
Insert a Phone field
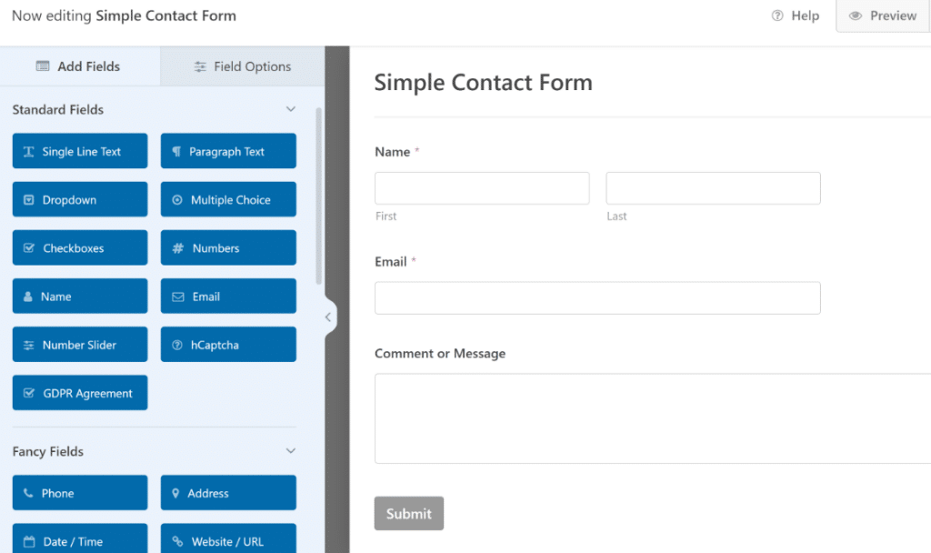coord(79,492)
